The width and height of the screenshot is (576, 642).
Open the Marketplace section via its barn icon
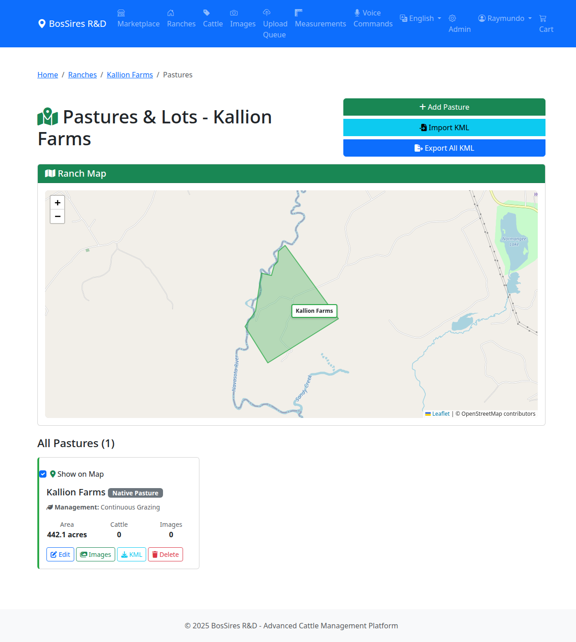point(120,13)
